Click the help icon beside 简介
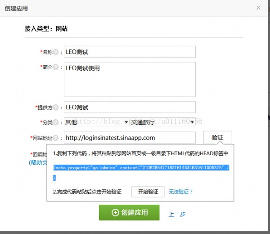The image size is (270, 234). tap(56, 67)
